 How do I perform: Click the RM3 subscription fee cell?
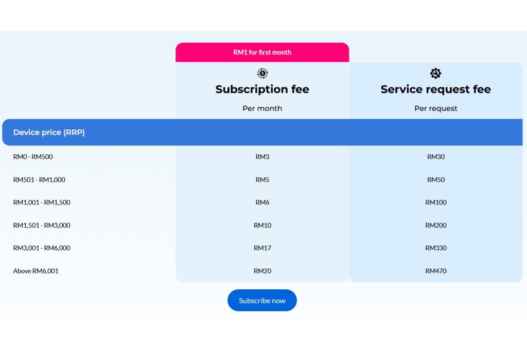262,157
